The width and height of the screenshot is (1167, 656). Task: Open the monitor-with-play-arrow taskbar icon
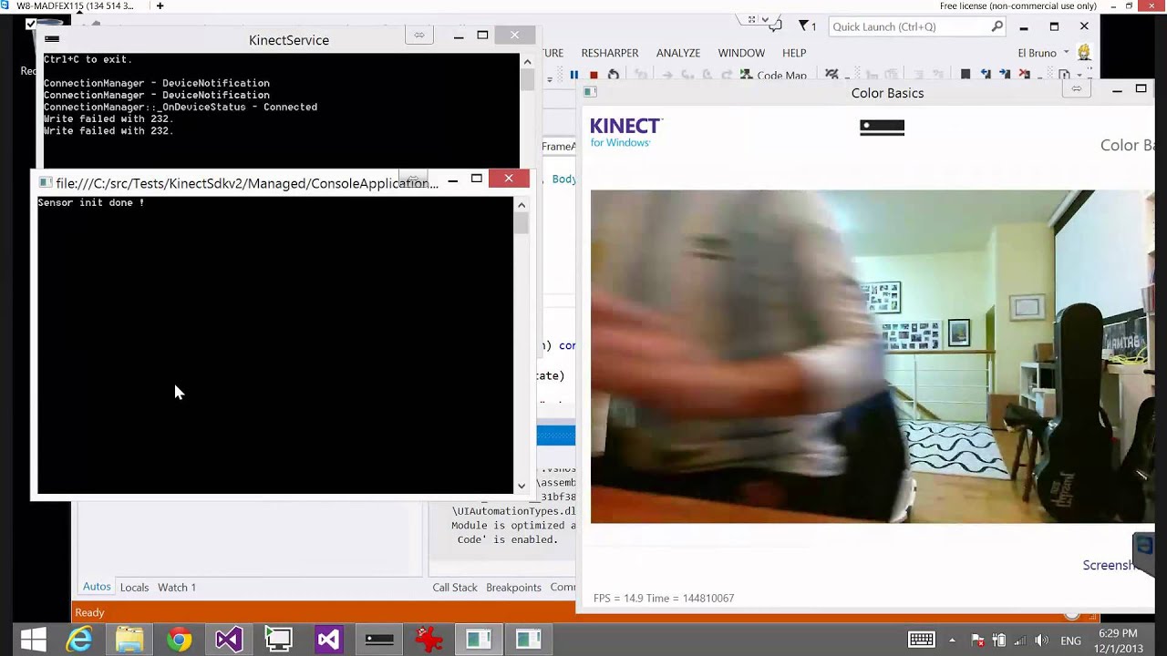pyautogui.click(x=278, y=641)
